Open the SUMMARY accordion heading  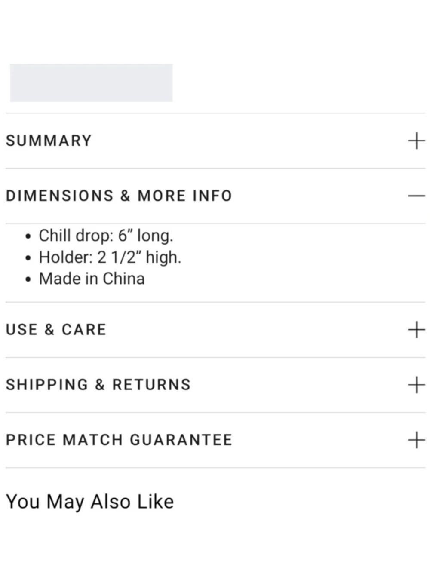pyautogui.click(x=49, y=141)
